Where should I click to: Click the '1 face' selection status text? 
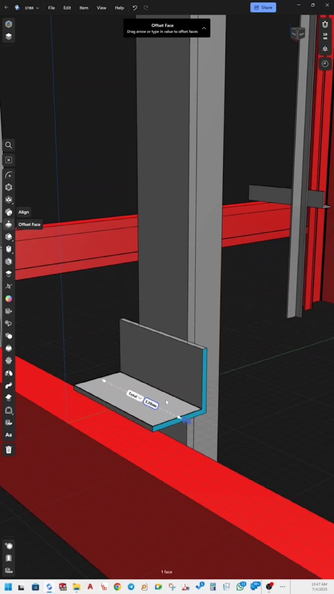(167, 572)
